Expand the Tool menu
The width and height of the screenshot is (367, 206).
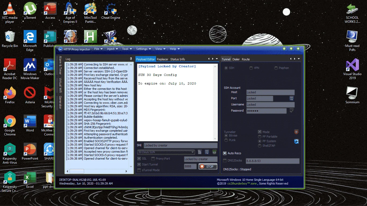127,49
